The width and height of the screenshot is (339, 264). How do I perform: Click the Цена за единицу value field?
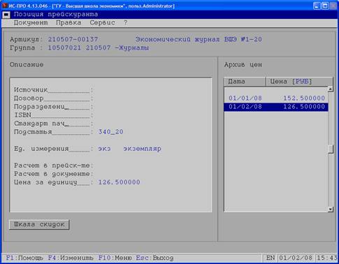point(119,182)
